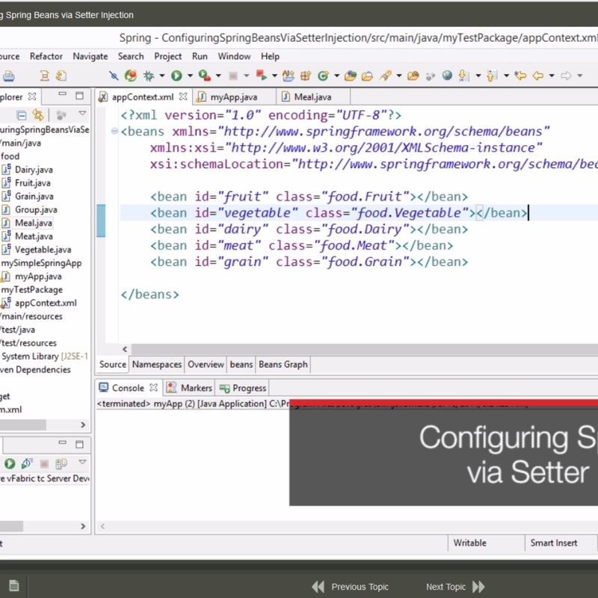The image size is (598, 598).
Task: Switch to myApp.java editor tab
Action: click(x=234, y=97)
